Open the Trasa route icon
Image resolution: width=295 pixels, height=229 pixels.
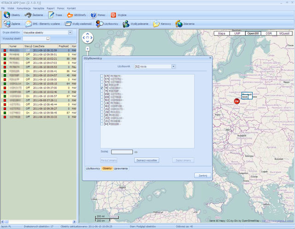coord(51,15)
